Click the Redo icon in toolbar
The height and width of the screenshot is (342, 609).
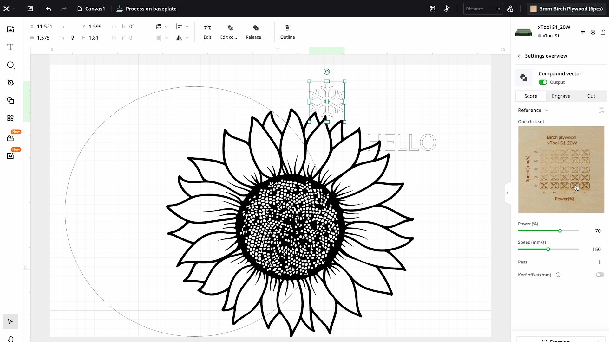coord(64,9)
